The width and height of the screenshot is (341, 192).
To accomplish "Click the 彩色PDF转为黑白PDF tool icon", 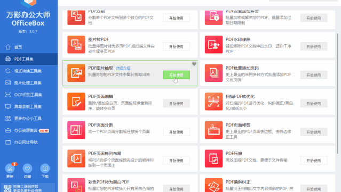I will click(76, 185).
